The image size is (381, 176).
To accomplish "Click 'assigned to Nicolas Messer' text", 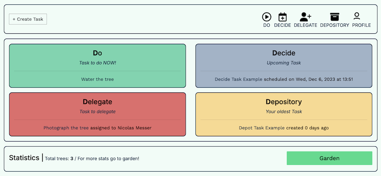I will click(121, 128).
